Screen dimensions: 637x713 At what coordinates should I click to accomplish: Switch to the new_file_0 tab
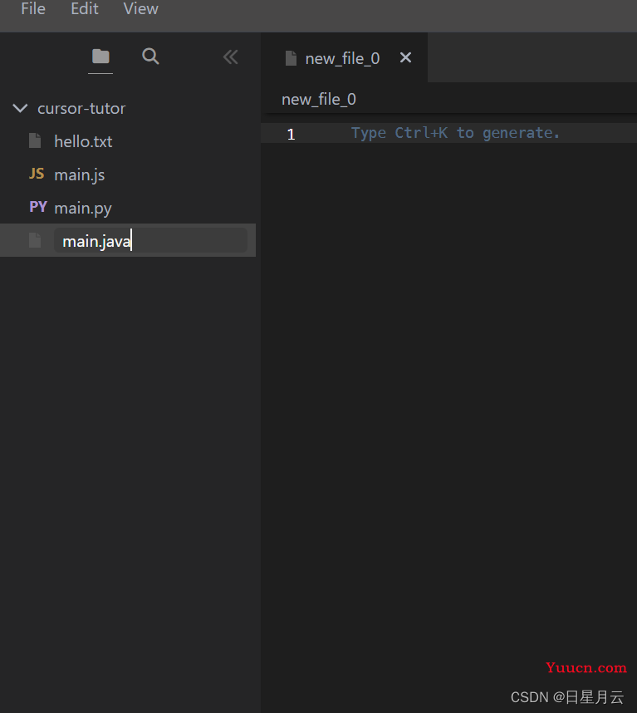pos(342,58)
